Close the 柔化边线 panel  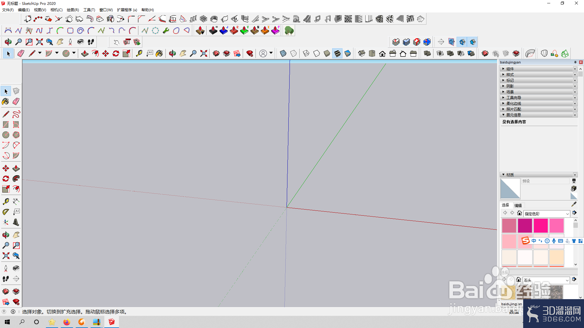pos(575,104)
